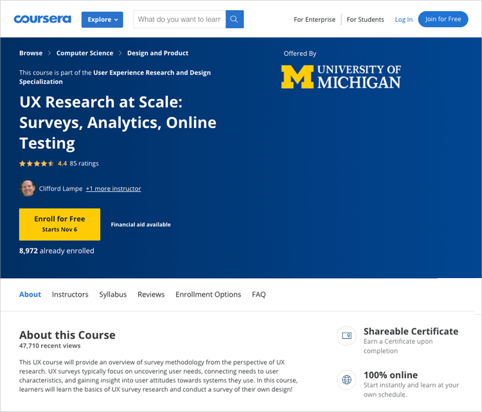Click Financial aid available link
Image resolution: width=482 pixels, height=412 pixels.
141,225
